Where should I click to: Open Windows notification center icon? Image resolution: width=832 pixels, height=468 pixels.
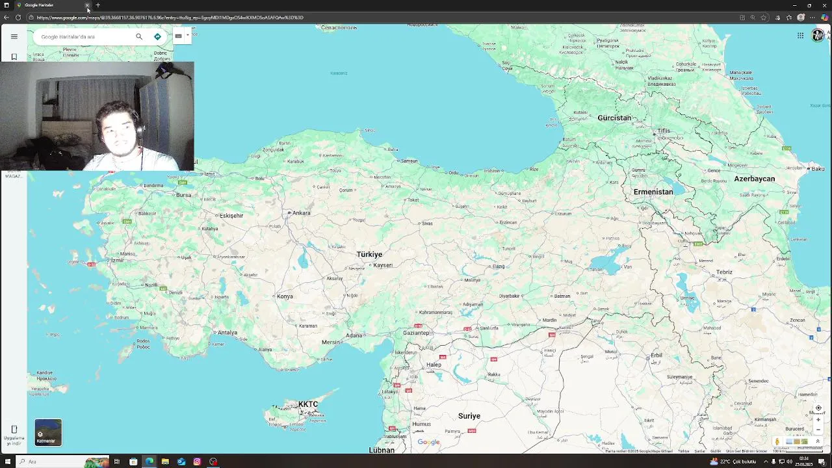tap(822, 461)
